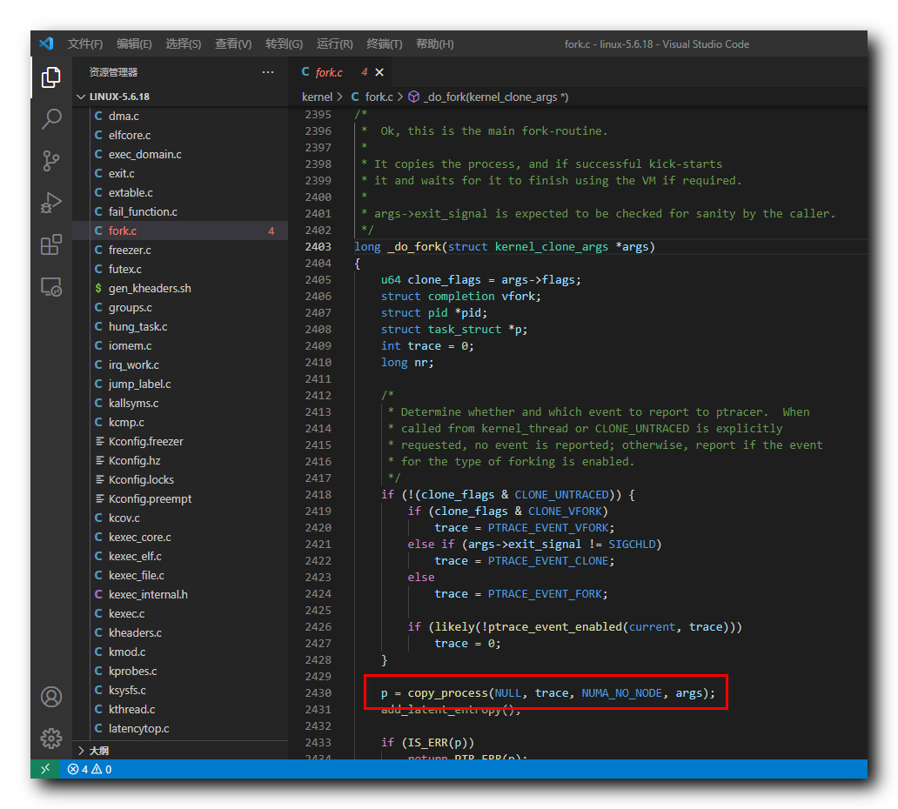Expand the 大纲 outline section
This screenshot has width=898, height=809.
point(180,751)
